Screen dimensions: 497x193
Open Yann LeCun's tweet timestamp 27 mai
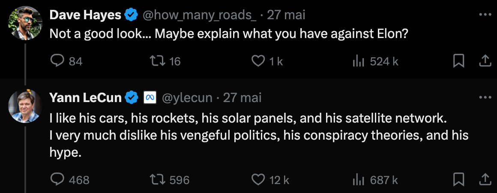pyautogui.click(x=242, y=98)
